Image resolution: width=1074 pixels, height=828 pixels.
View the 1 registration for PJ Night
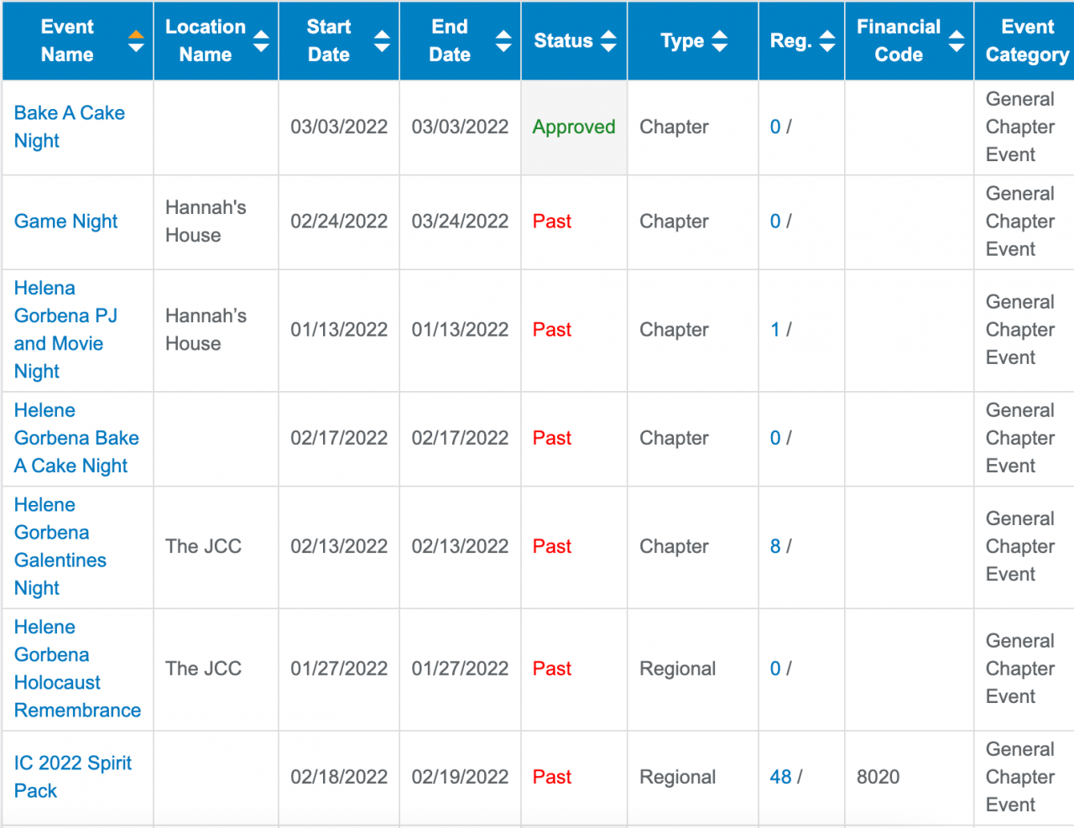(x=775, y=330)
